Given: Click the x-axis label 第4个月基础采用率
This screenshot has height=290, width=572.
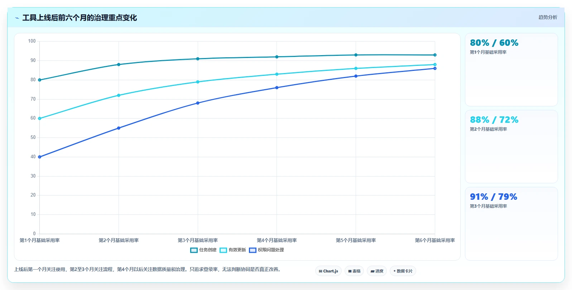Looking at the screenshot, I should (x=277, y=240).
